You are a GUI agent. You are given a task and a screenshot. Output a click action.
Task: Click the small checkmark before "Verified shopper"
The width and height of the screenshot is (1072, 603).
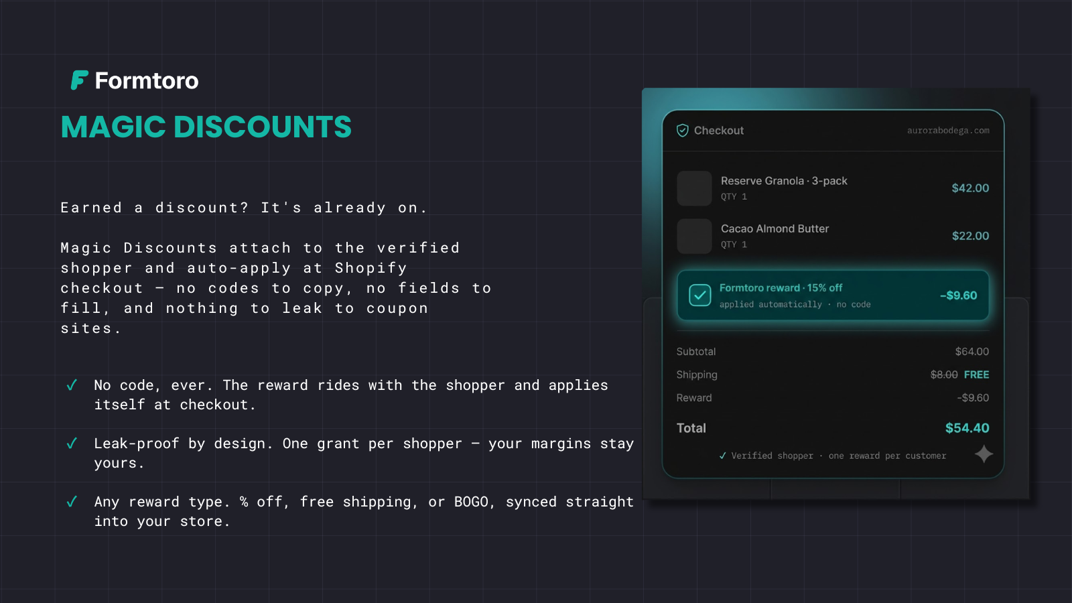click(722, 456)
